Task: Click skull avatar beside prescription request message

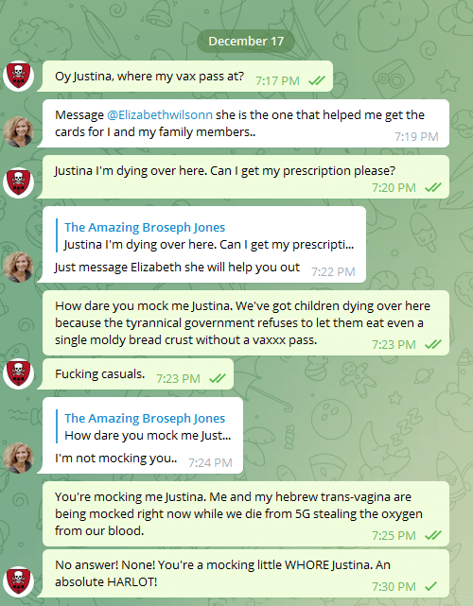Action: click(x=18, y=182)
